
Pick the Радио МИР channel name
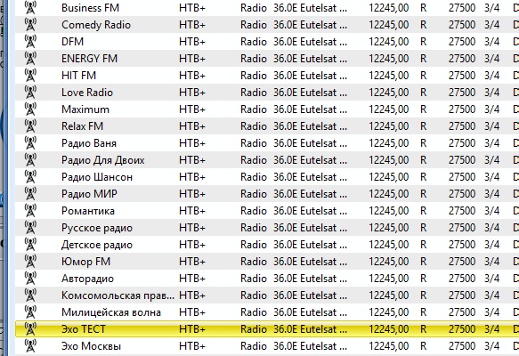89,194
